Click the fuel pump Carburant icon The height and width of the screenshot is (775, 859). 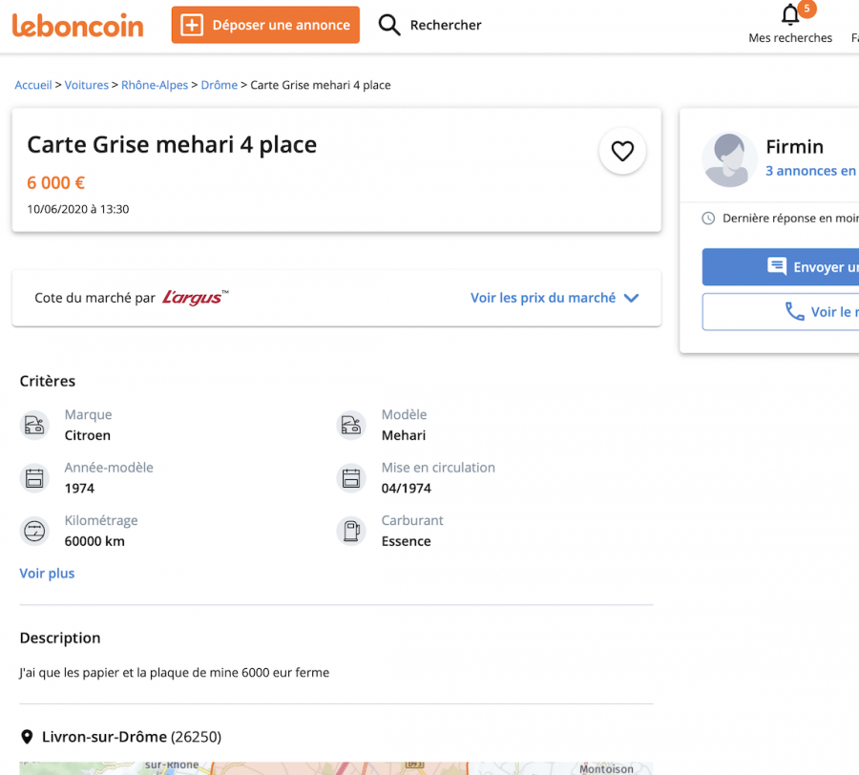tap(351, 531)
